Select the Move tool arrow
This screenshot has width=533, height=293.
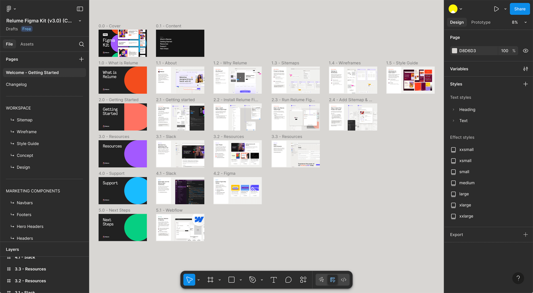189,280
